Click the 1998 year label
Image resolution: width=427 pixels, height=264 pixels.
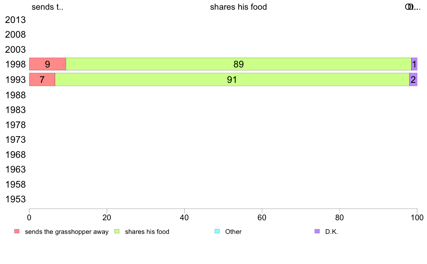[15, 65]
